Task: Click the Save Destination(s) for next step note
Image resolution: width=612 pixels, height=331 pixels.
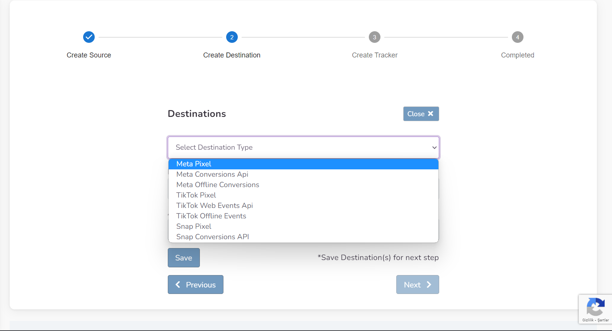Action: 378,258
